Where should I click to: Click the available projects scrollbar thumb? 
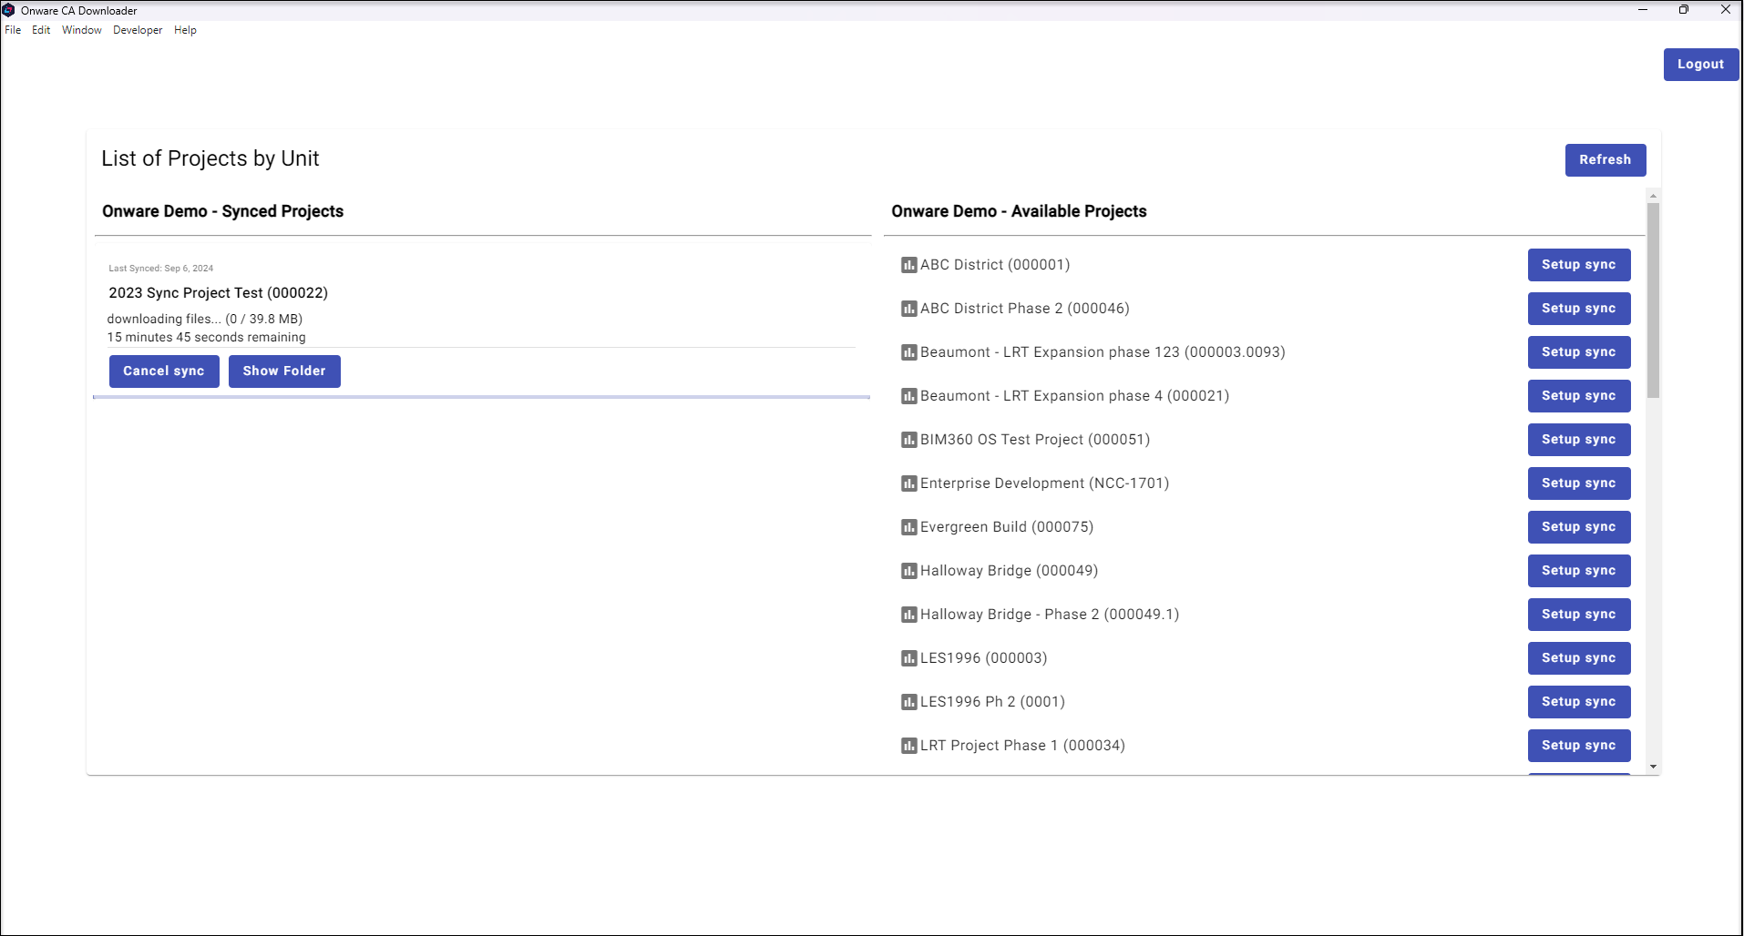[x=1653, y=300]
